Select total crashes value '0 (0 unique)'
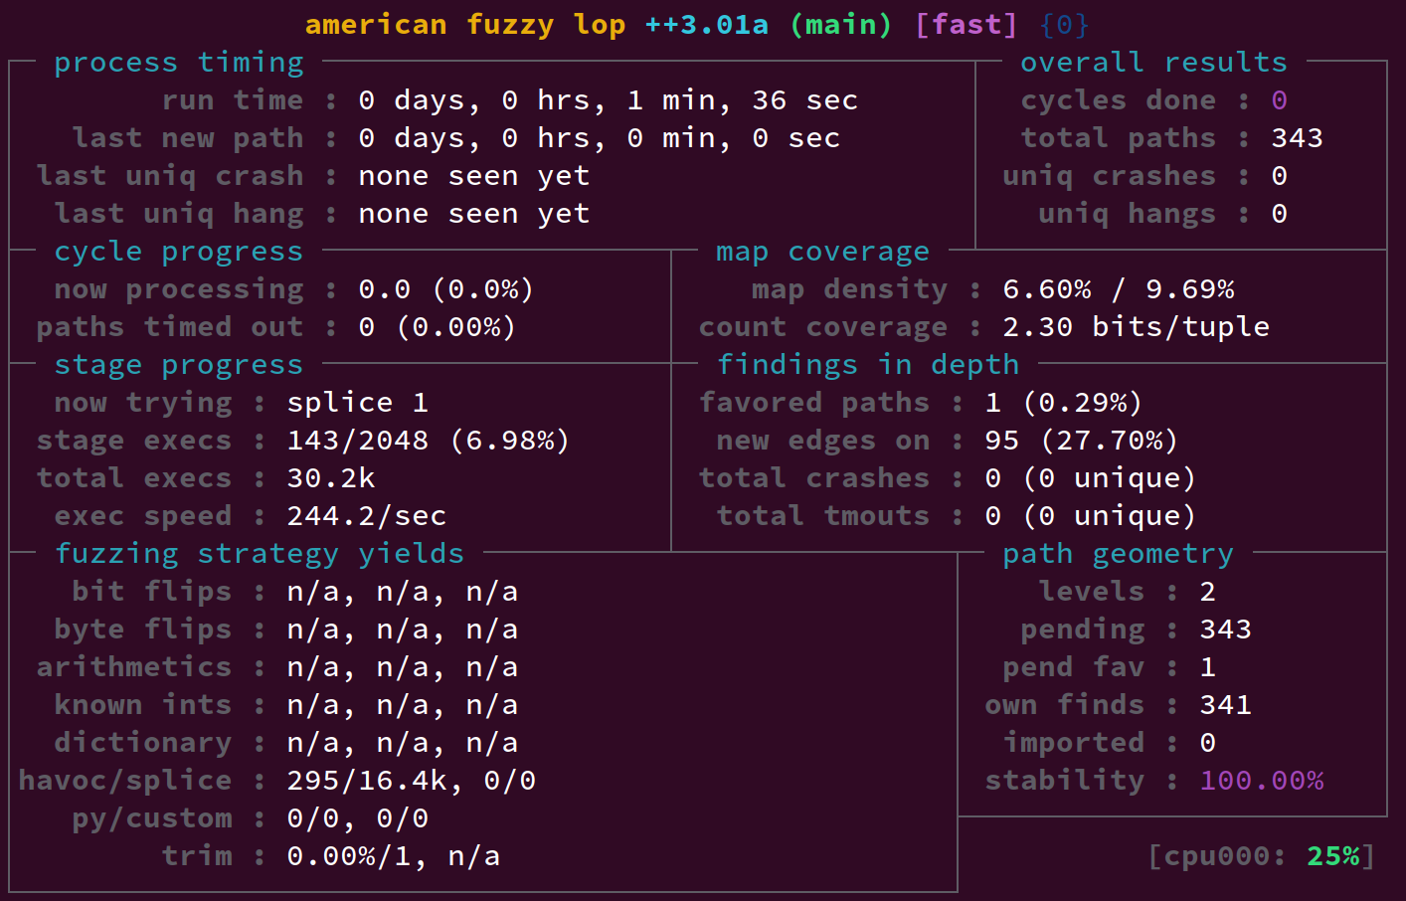 point(1091,478)
